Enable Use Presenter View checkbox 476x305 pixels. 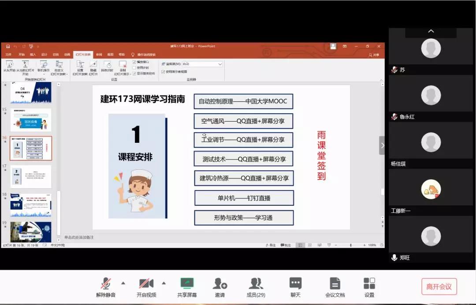[x=163, y=72]
